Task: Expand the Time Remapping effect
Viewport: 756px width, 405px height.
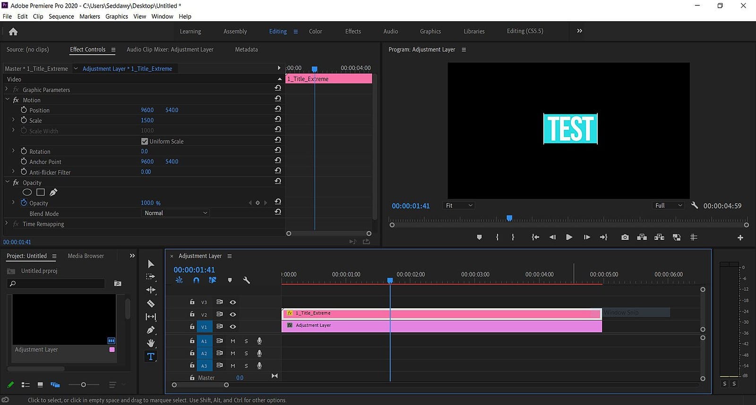Action: (7, 224)
